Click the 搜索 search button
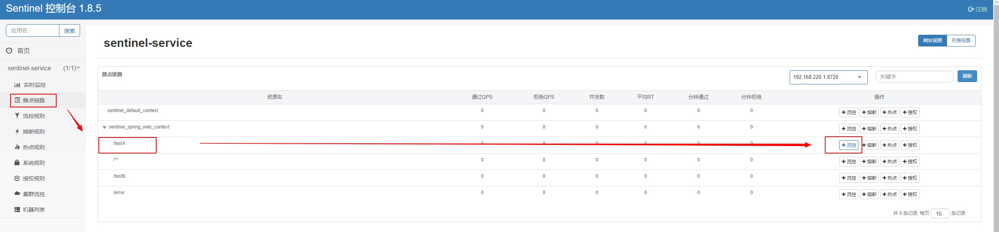This screenshot has width=999, height=232. click(x=70, y=30)
